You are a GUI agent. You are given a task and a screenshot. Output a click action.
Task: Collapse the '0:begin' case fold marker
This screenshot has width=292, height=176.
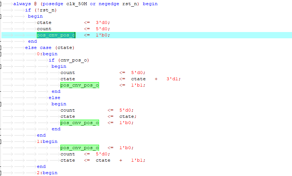click(1, 54)
